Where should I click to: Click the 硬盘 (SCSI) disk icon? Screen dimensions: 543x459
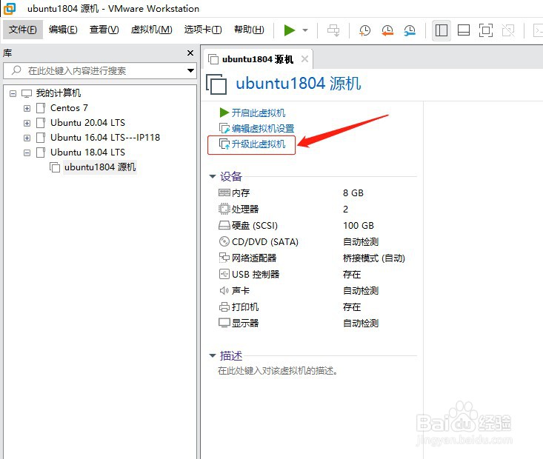coord(224,225)
